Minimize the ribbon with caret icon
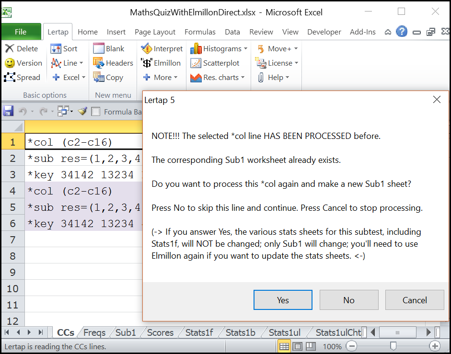451x354 pixels. [x=388, y=32]
